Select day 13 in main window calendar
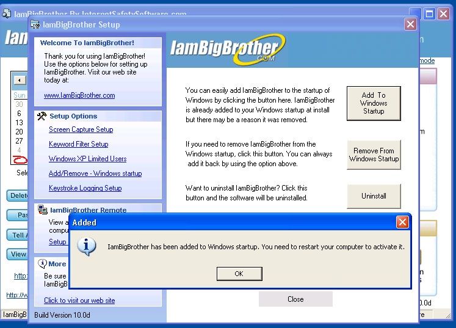Image resolution: width=456 pixels, height=328 pixels. click(x=19, y=123)
